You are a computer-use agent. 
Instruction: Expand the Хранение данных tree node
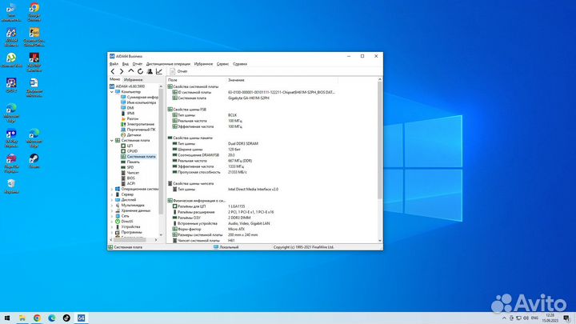tap(112, 211)
